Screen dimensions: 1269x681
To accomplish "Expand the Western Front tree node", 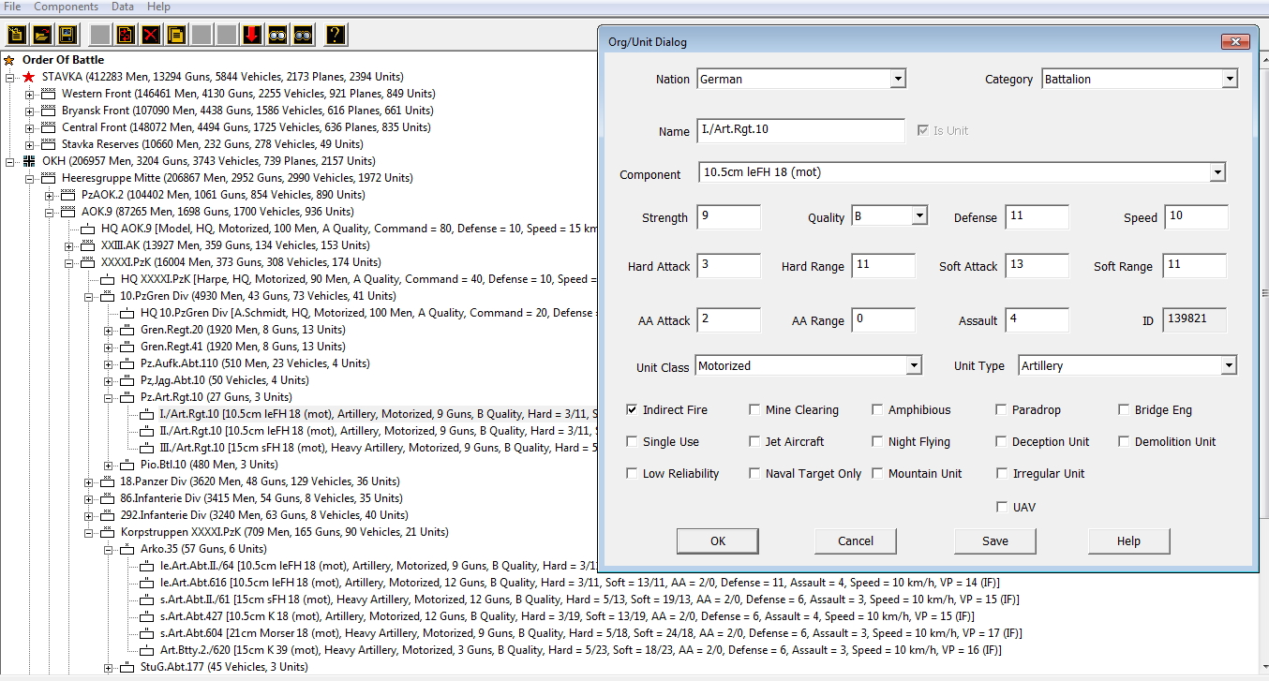I will pyautogui.click(x=30, y=94).
